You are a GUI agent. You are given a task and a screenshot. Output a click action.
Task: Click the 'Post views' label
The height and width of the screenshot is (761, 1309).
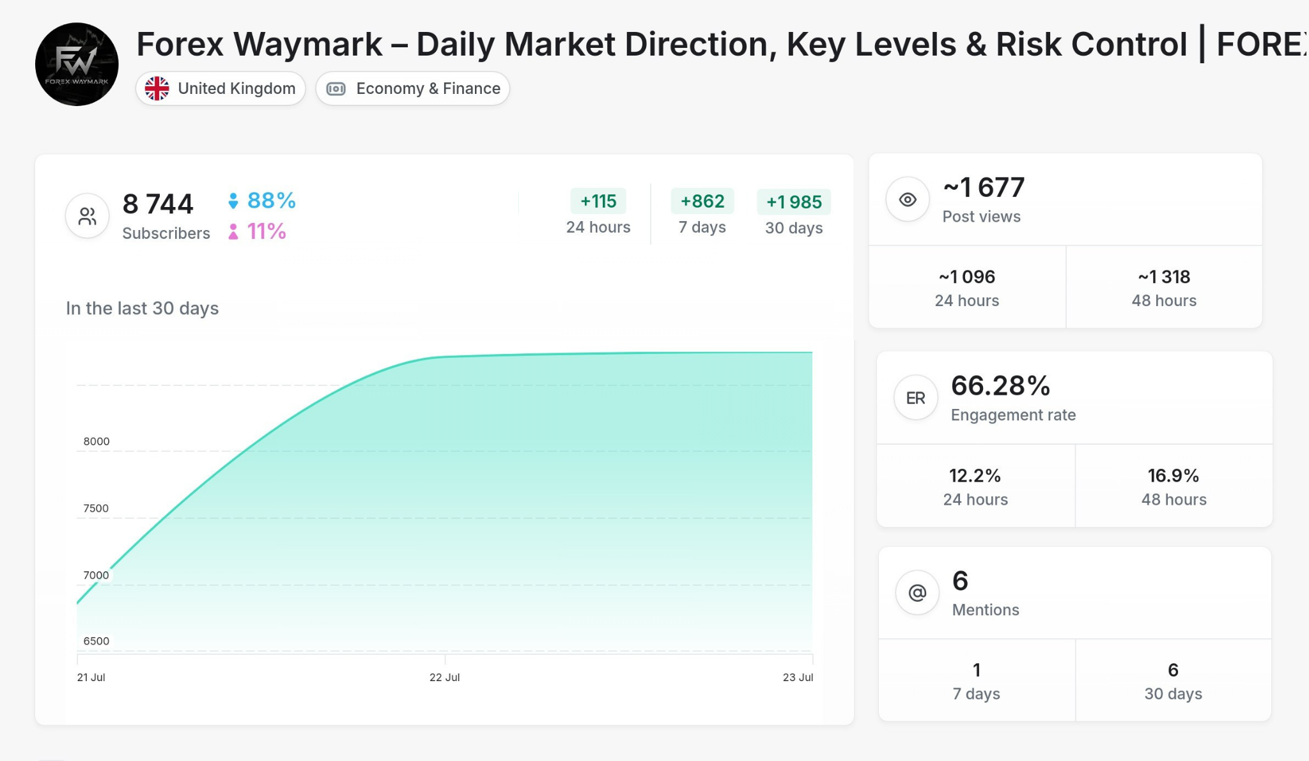(x=982, y=217)
